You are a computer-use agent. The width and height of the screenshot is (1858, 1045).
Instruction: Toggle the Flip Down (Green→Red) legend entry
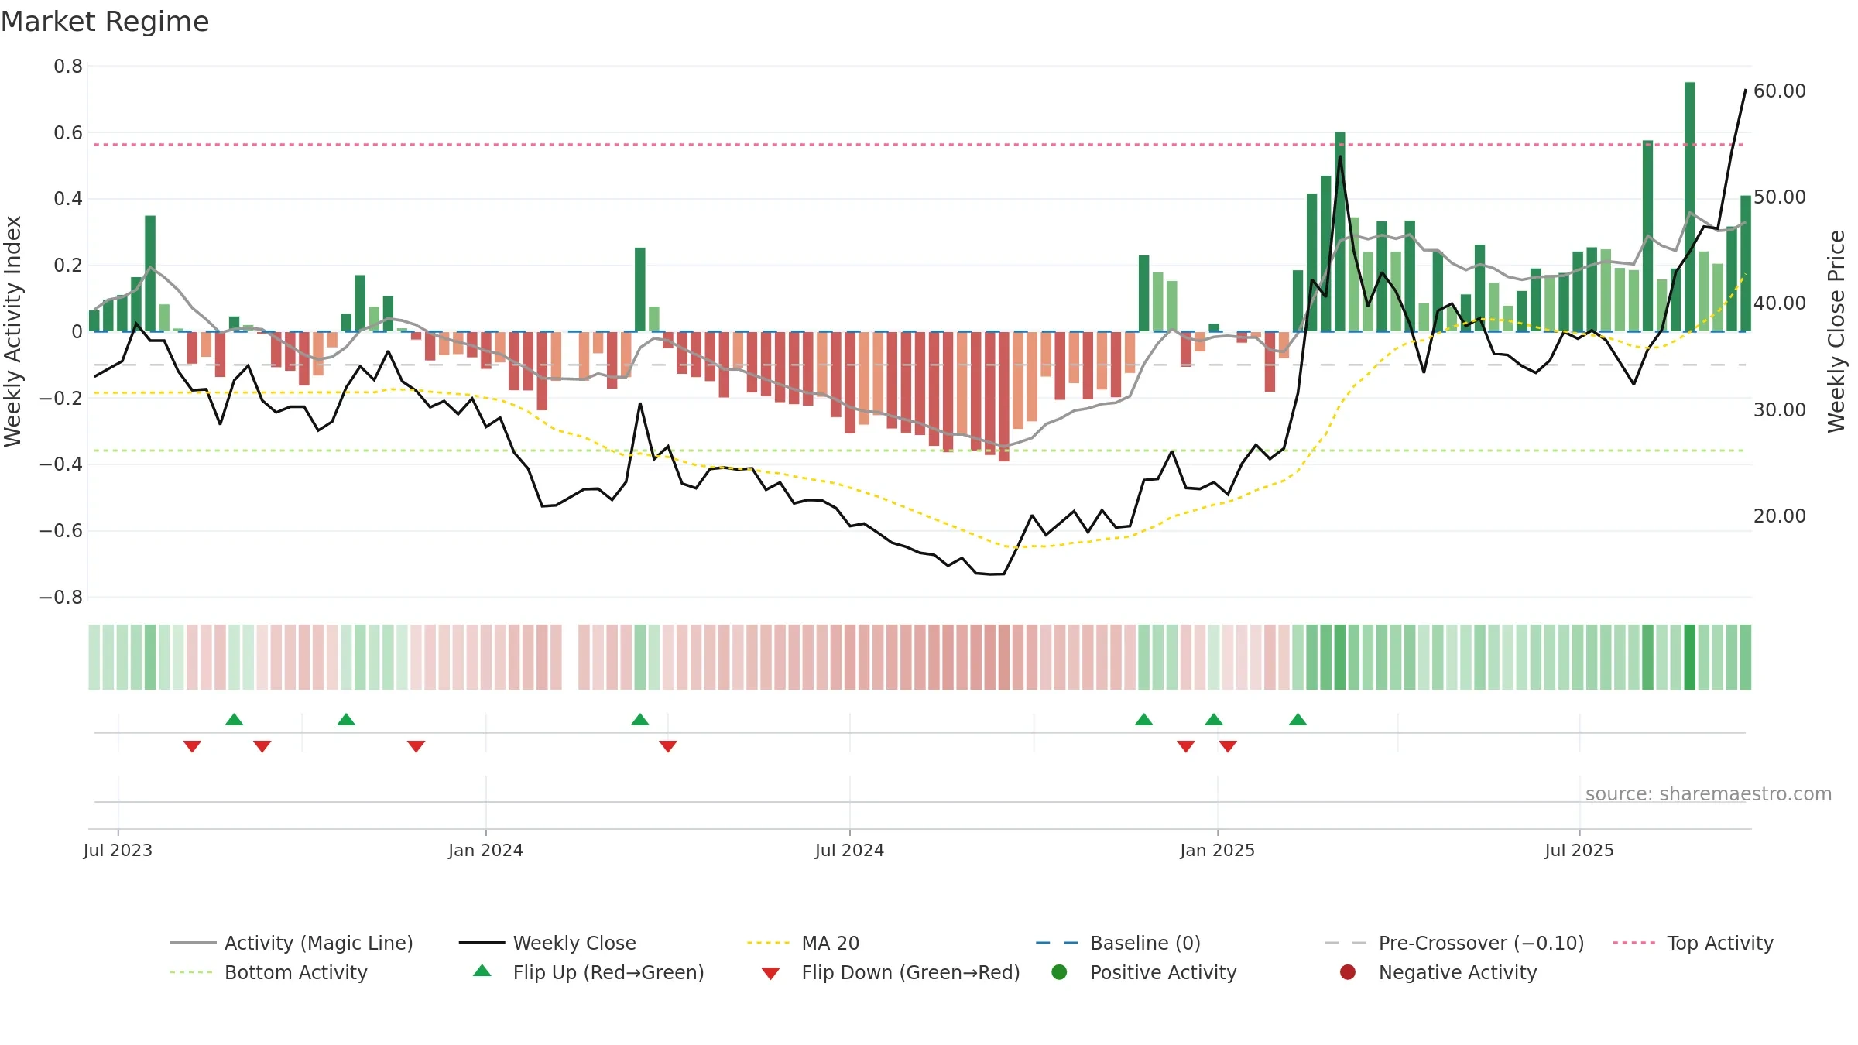pyautogui.click(x=890, y=972)
